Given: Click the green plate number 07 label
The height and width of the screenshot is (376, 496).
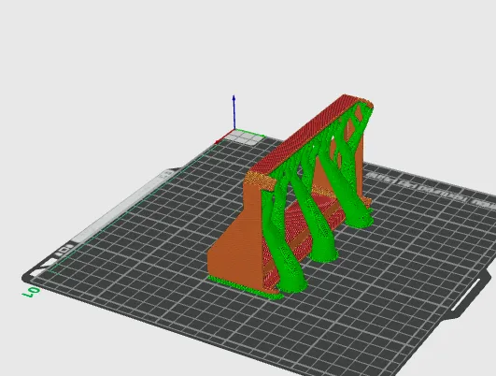Looking at the screenshot, I should pos(31,291).
